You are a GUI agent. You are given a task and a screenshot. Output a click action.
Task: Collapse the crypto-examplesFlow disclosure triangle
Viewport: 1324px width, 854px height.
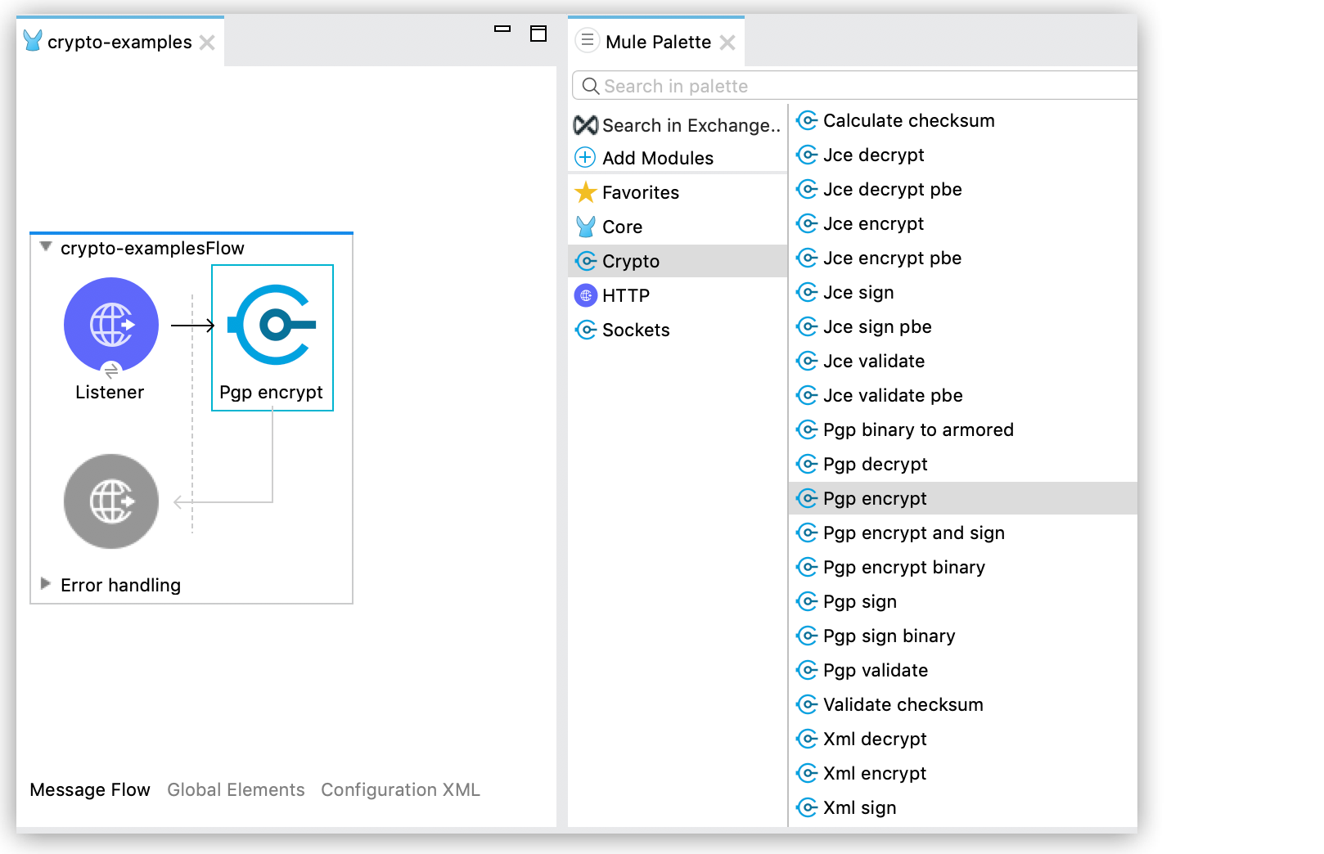point(47,247)
